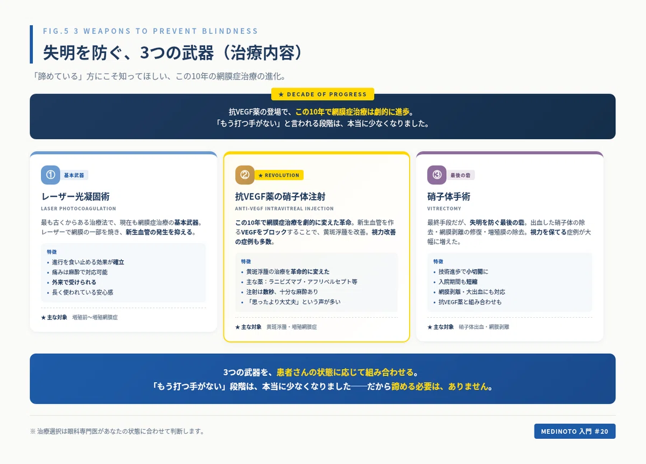Image resolution: width=646 pixels, height=464 pixels.
Task: Select the heading 硝子体手術
Action: 449,197
